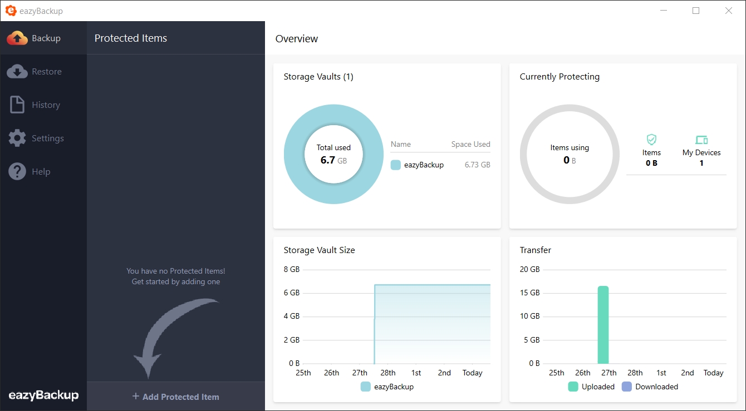The width and height of the screenshot is (746, 411).
Task: Click the Items shield check icon
Action: (651, 140)
